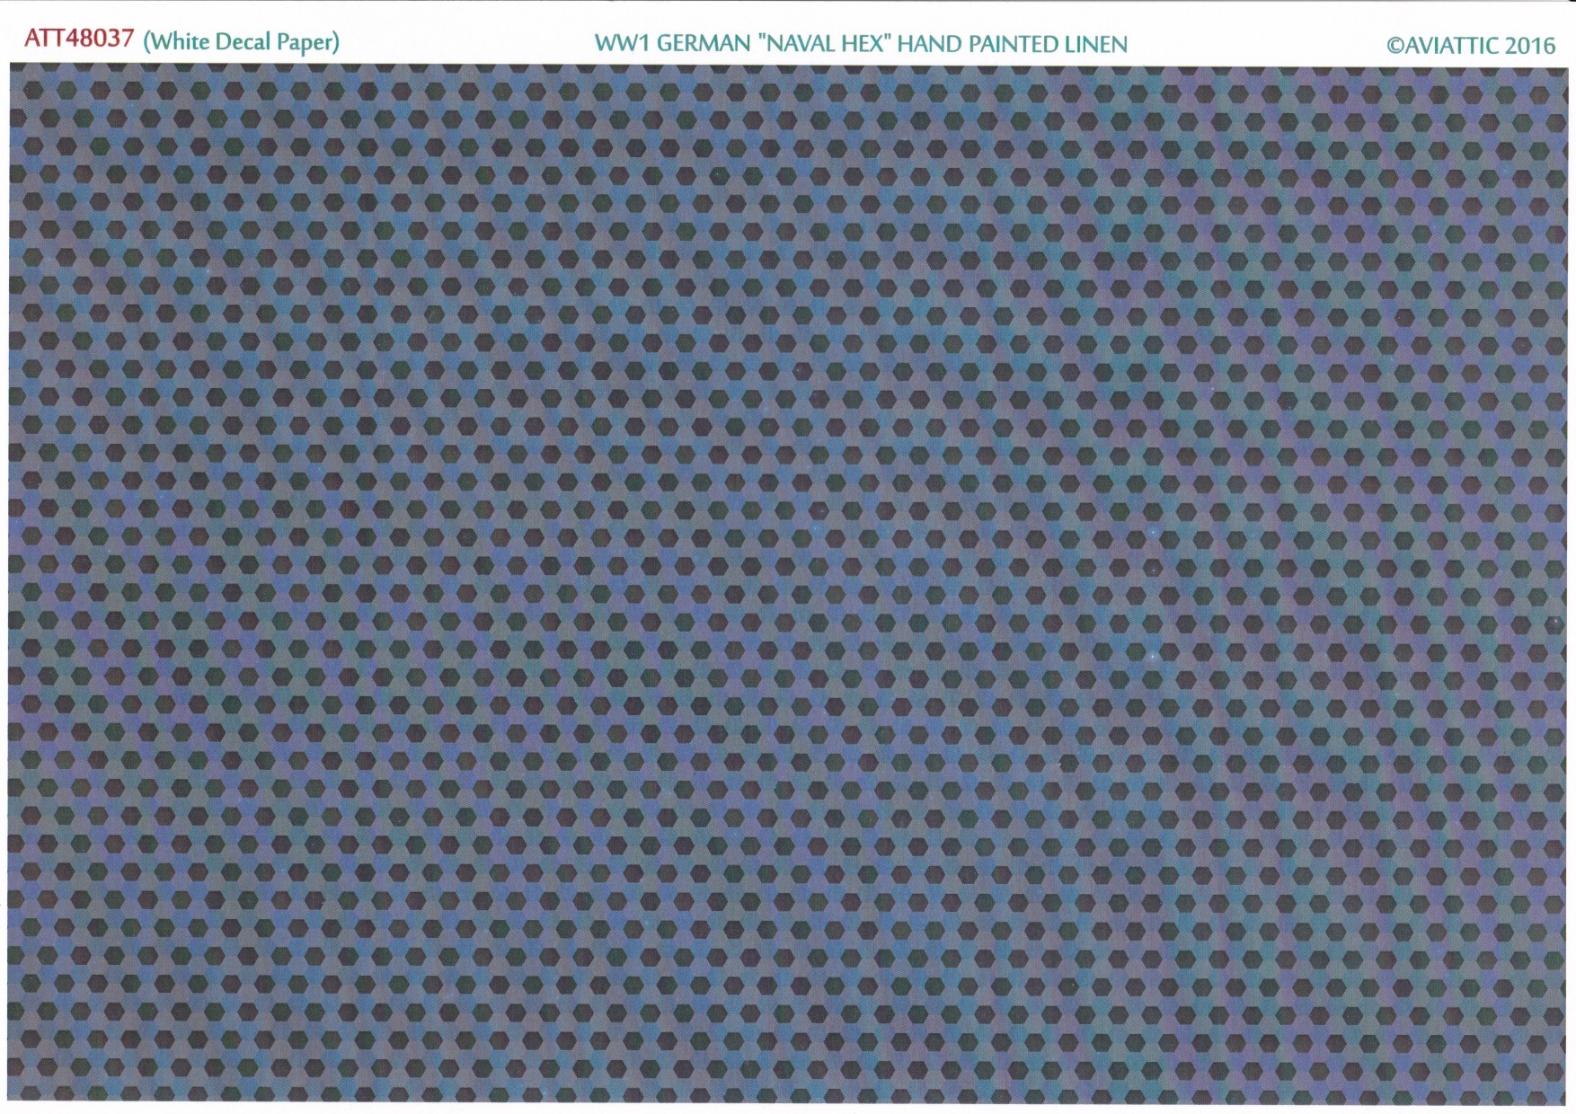
Task: Click the year 2016 in the header
Action: point(1529,46)
